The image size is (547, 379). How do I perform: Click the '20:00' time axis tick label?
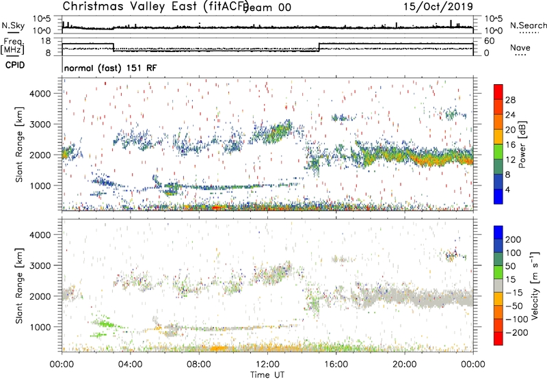pos(405,365)
